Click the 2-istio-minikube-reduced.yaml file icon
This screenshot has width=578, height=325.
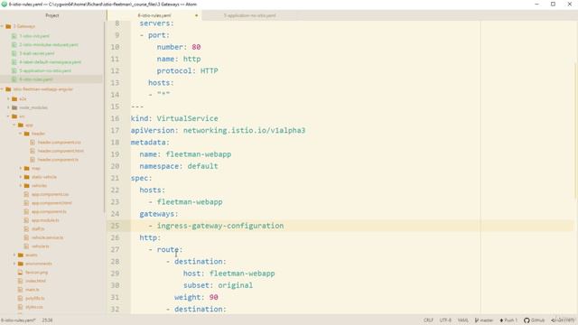click(14, 44)
